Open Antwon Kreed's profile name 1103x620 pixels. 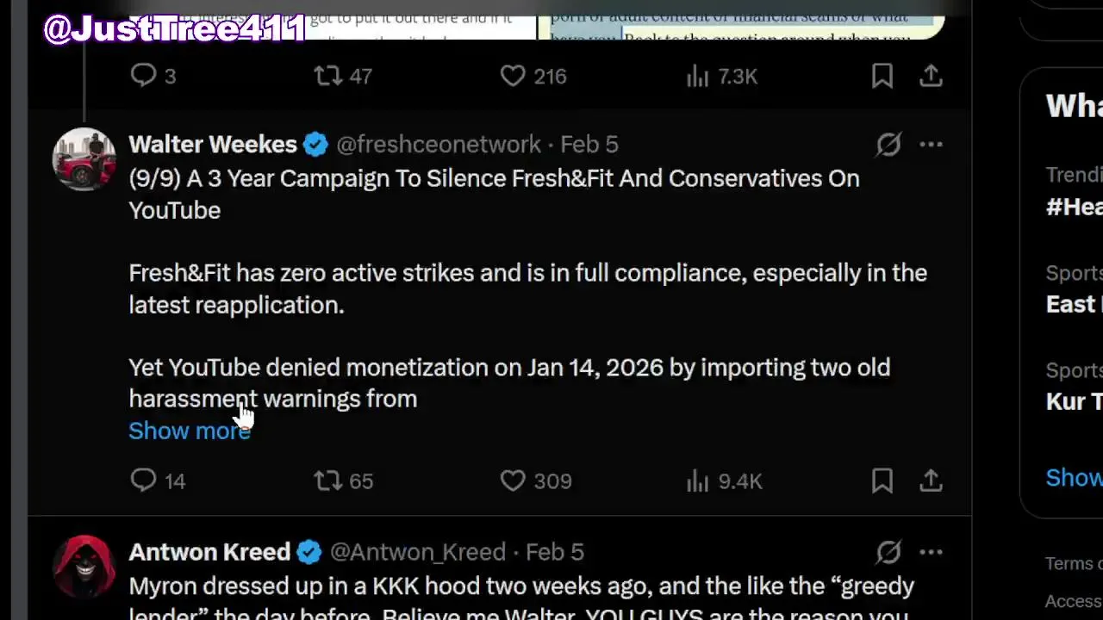pyautogui.click(x=209, y=551)
